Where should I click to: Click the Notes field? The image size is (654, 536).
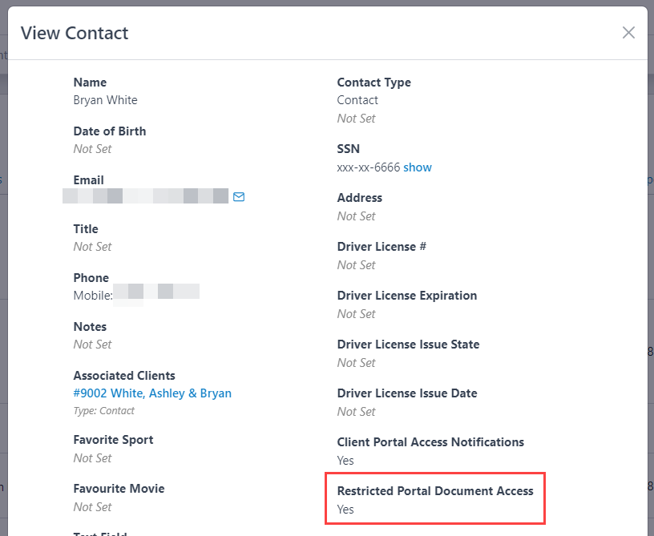tap(89, 326)
